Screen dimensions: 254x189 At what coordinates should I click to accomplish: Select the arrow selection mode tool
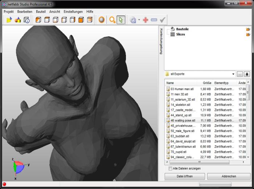pyautogui.click(x=121, y=20)
